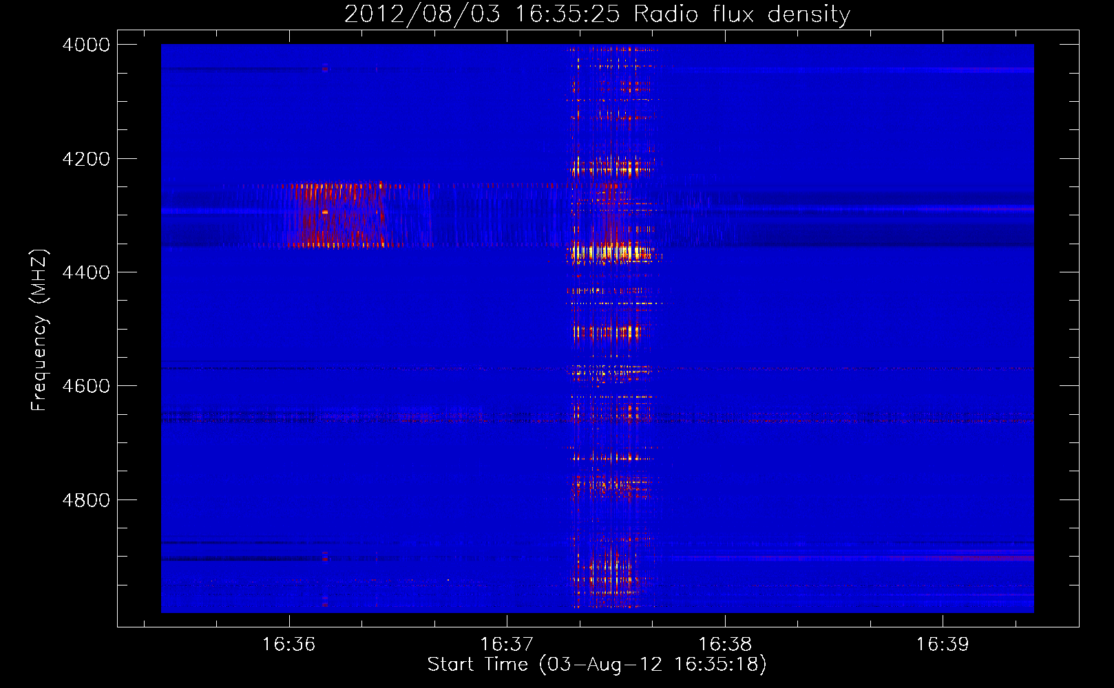Click the '4400' frequency axis label
1114x688 pixels.
[x=86, y=272]
